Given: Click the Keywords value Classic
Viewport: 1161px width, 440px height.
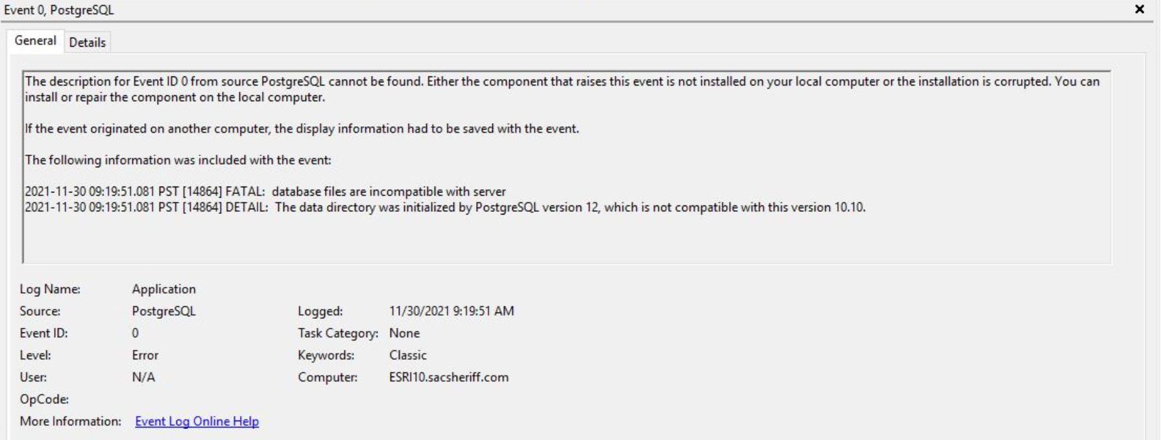Looking at the screenshot, I should point(407,355).
